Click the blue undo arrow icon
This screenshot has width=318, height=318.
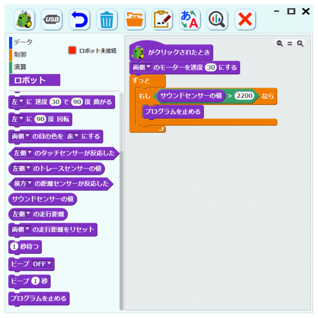coord(79,19)
